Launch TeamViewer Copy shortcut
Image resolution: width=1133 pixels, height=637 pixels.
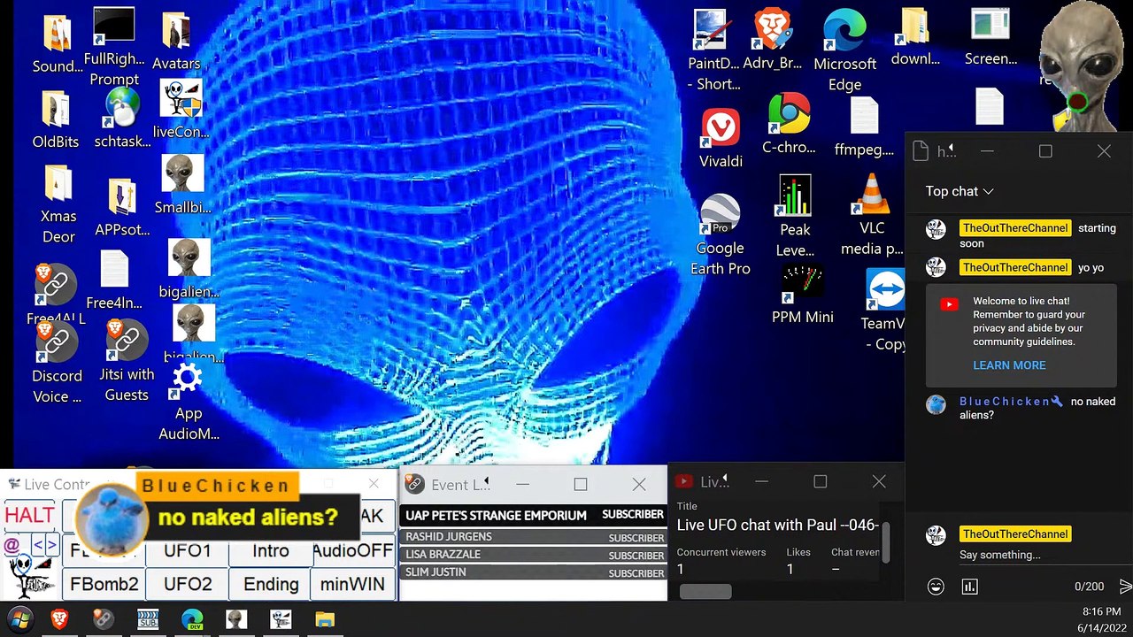[885, 311]
